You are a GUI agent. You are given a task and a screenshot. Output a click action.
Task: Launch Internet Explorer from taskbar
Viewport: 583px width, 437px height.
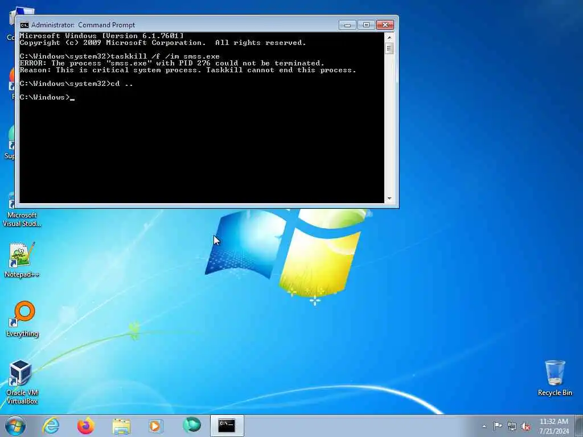tap(51, 426)
